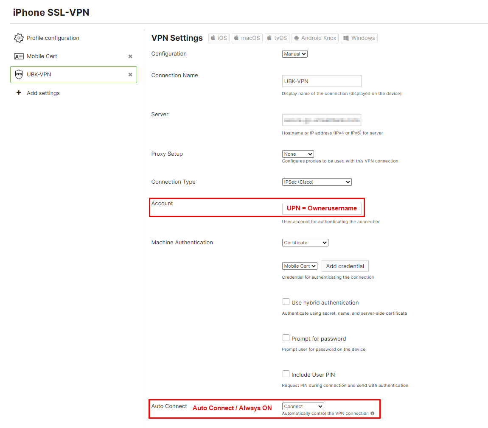Enable Include User PIN

[x=286, y=373]
